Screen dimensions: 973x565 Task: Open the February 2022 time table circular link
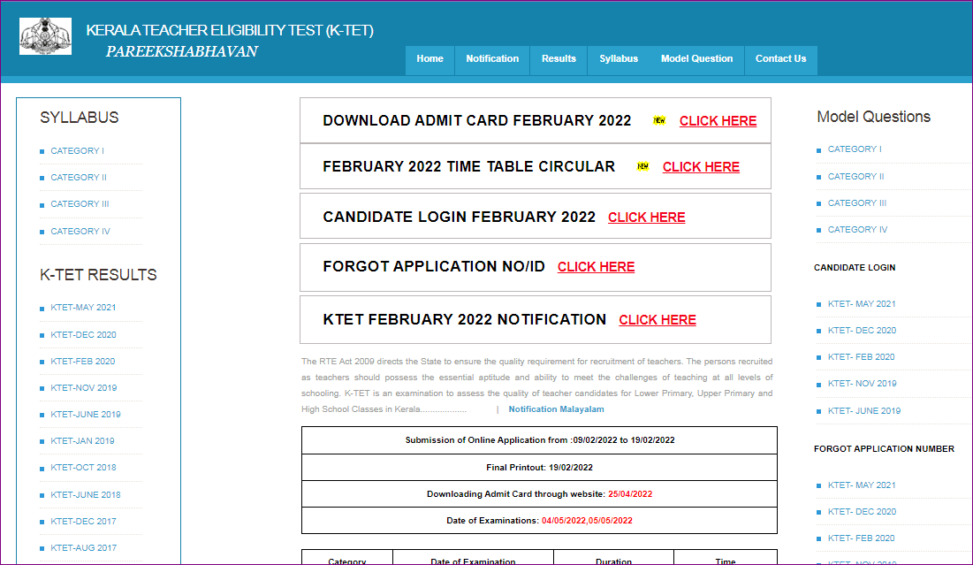[701, 167]
